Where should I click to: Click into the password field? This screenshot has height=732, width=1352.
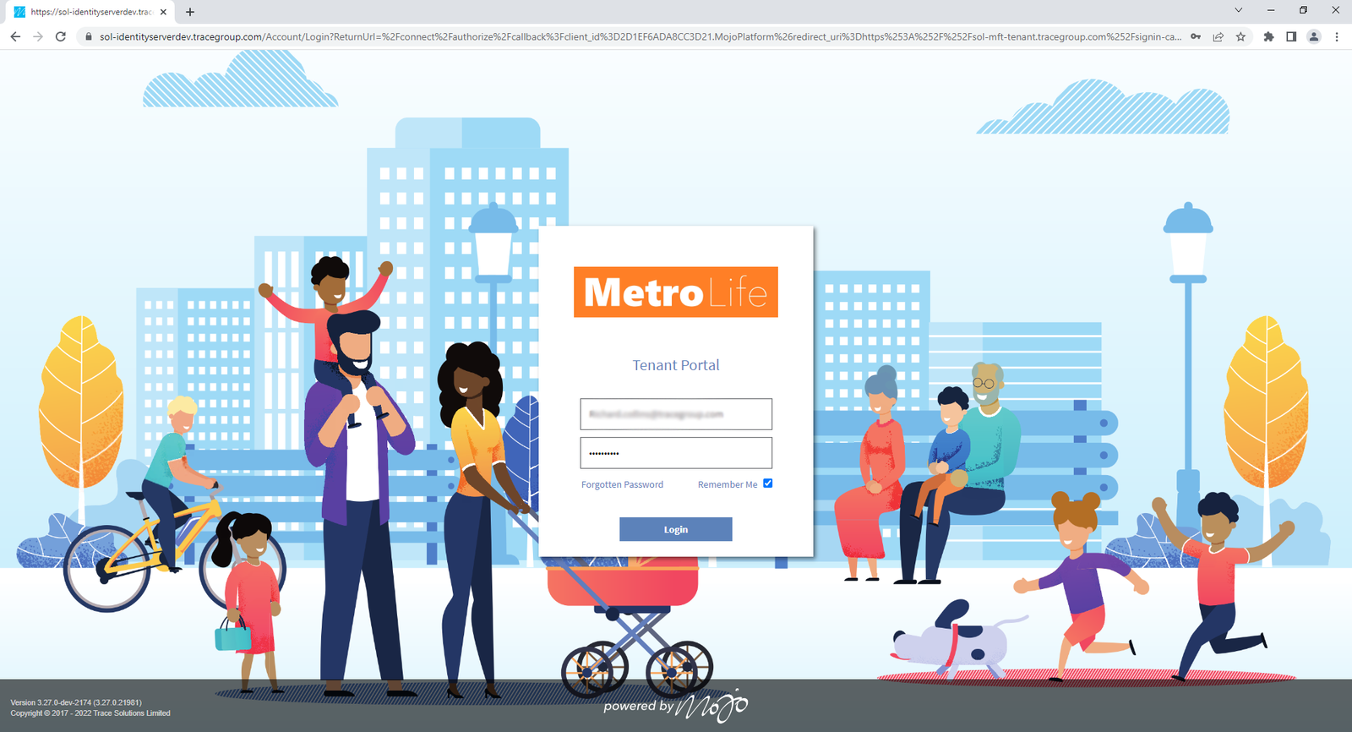point(675,453)
